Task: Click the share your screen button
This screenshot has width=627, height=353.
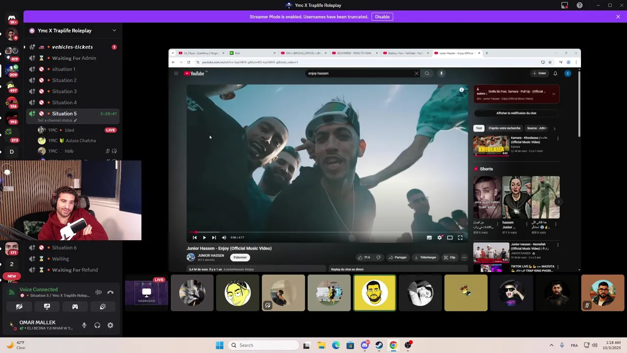Action: pos(47,306)
